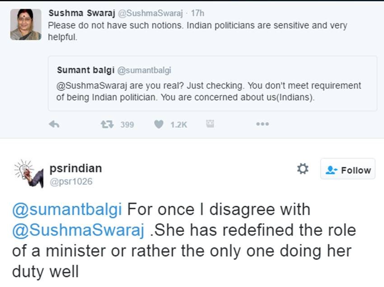Open the tweet timestamp showing 17h
This screenshot has height=287, width=384.
click(x=197, y=13)
